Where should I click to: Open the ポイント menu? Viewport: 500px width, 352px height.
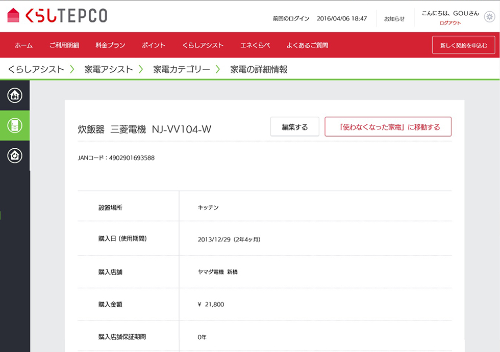pyautogui.click(x=154, y=45)
